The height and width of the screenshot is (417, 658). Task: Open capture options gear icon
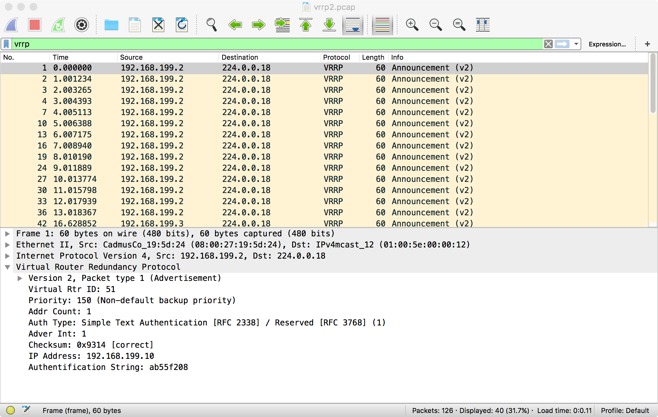coord(82,25)
